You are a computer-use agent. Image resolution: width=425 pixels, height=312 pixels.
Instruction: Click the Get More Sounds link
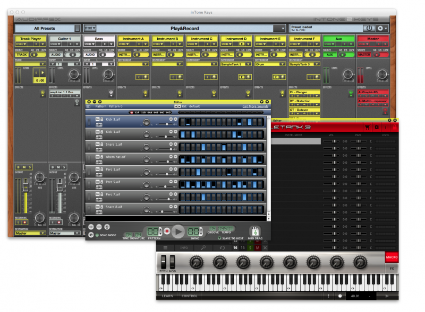tap(256, 106)
